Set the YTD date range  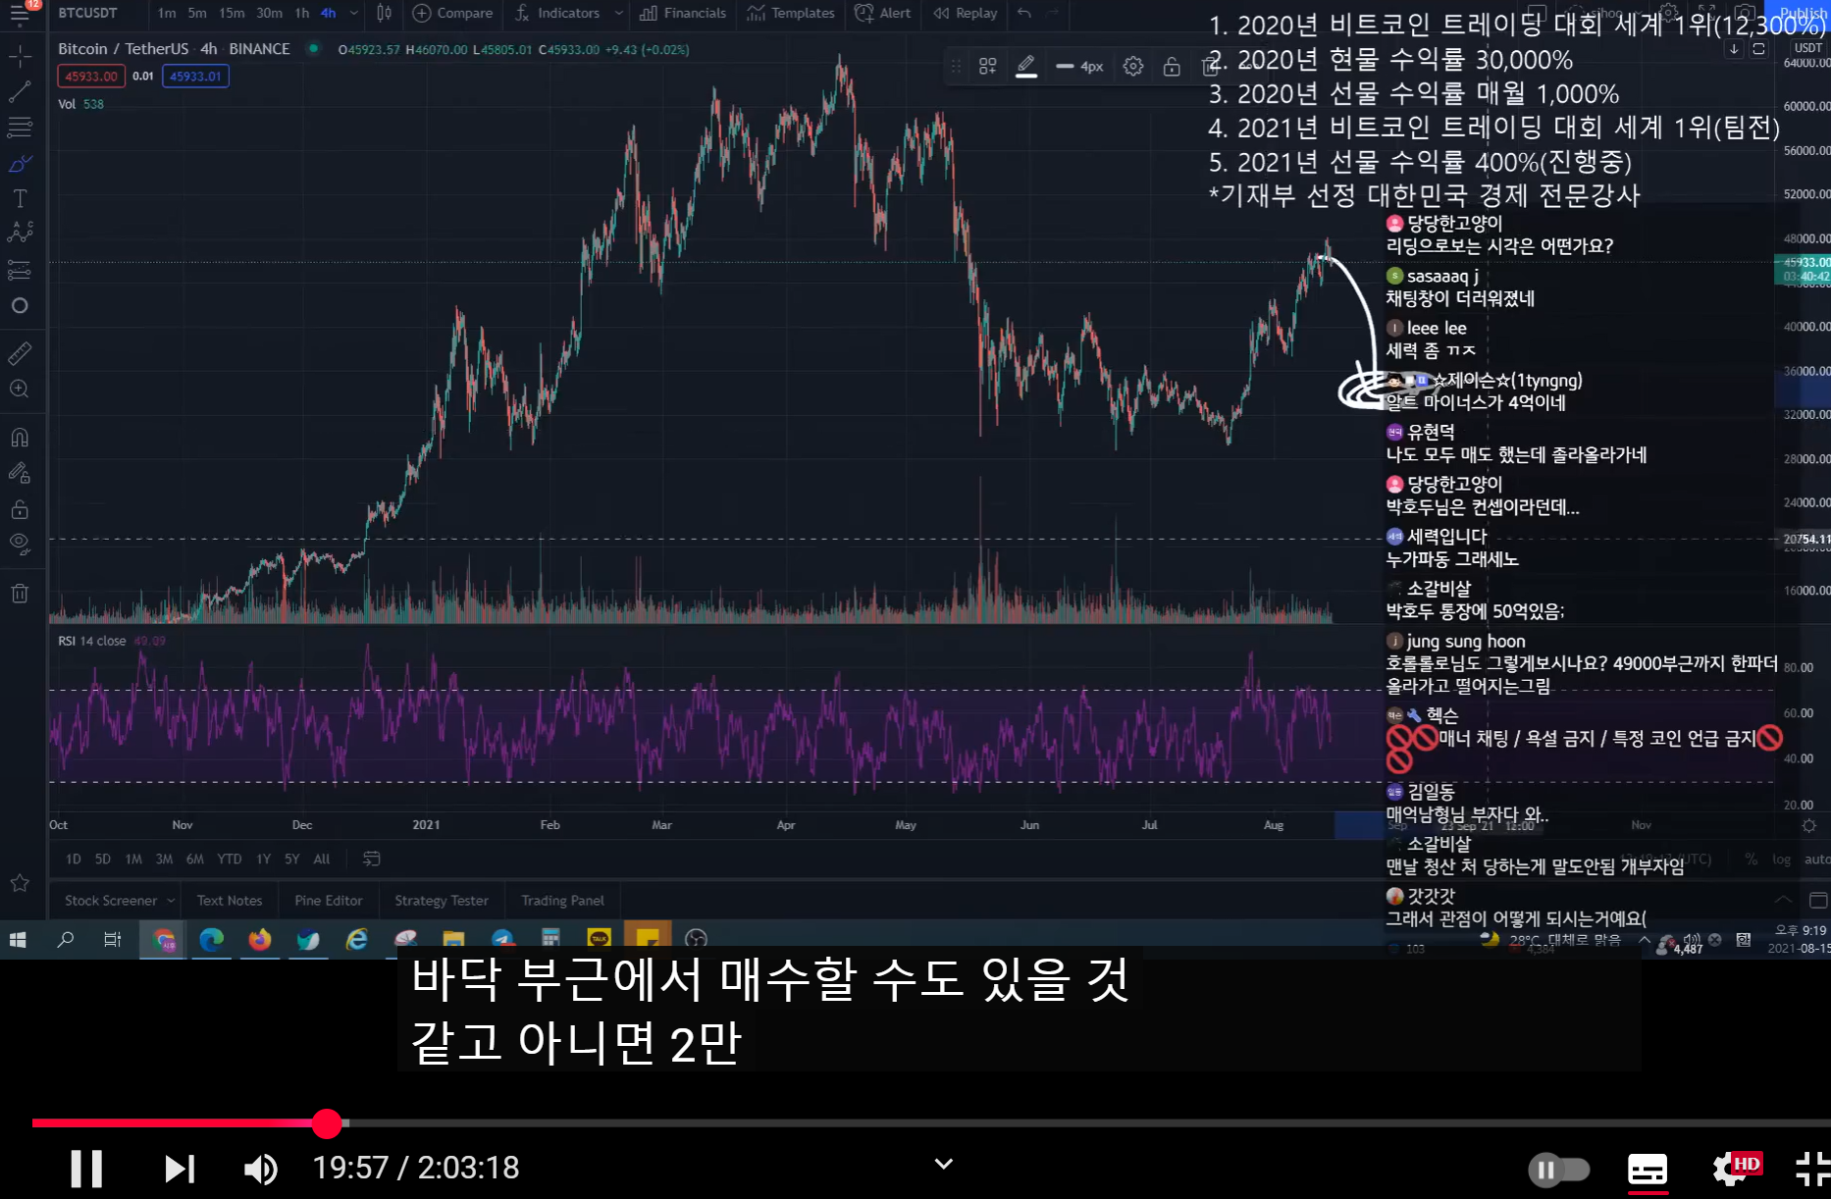(230, 859)
